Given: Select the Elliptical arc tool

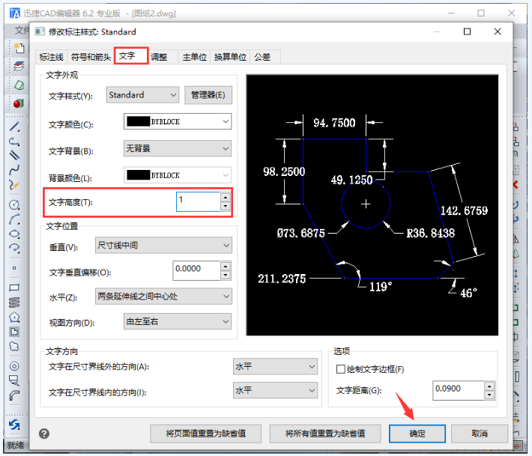Looking at the screenshot, I should [14, 249].
